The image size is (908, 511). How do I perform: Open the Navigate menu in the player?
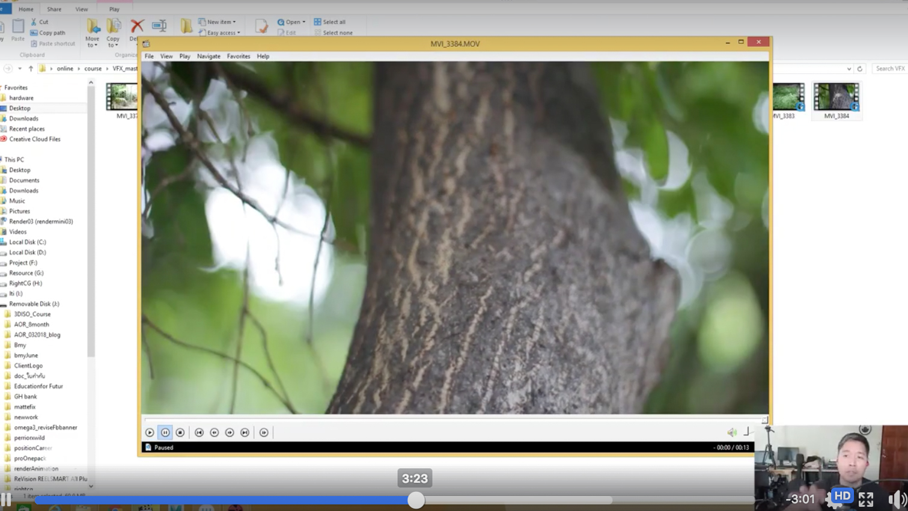[x=209, y=56]
